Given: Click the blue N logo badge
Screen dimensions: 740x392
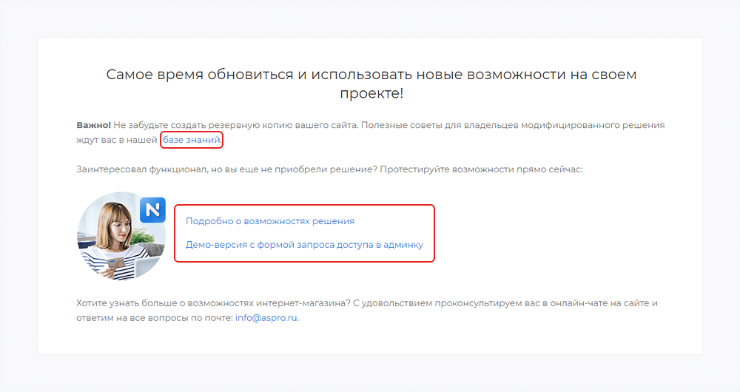Looking at the screenshot, I should point(152,210).
